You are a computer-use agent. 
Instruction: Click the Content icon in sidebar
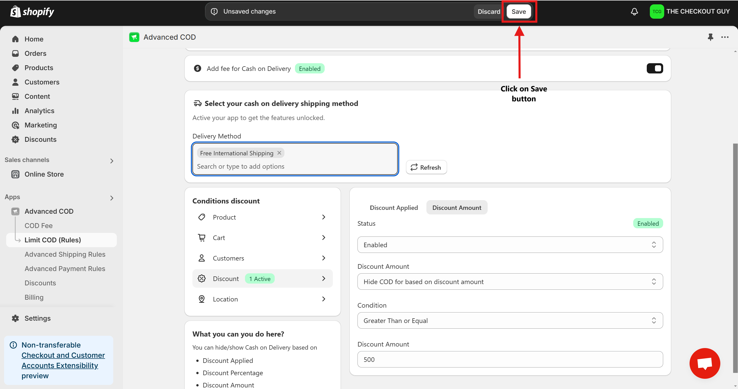pyautogui.click(x=15, y=96)
